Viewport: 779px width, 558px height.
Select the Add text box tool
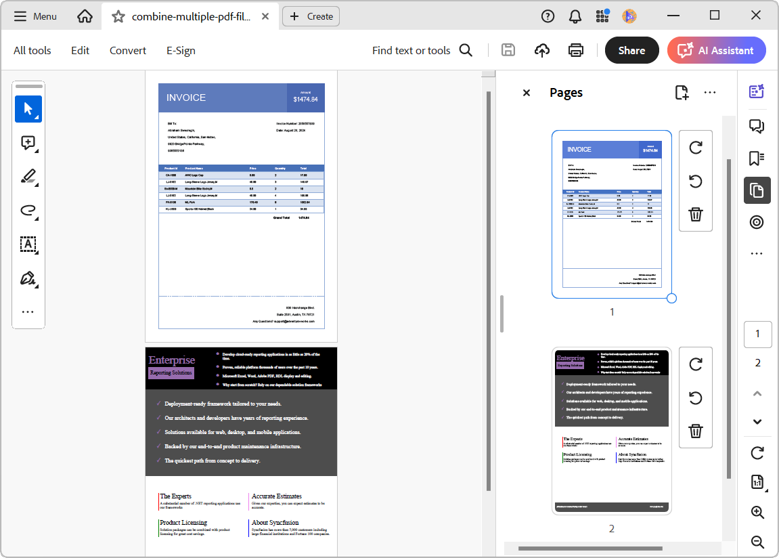pyautogui.click(x=28, y=244)
